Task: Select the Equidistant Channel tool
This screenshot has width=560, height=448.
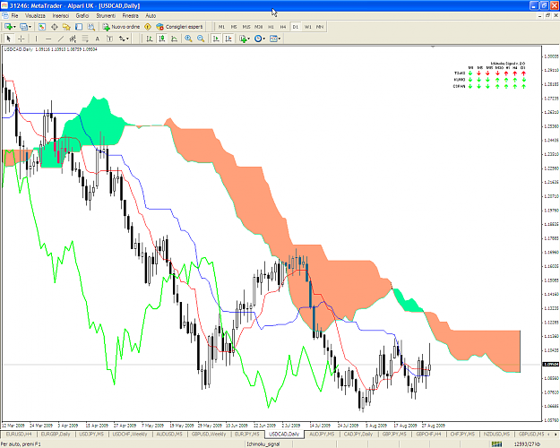Action: coord(73,39)
